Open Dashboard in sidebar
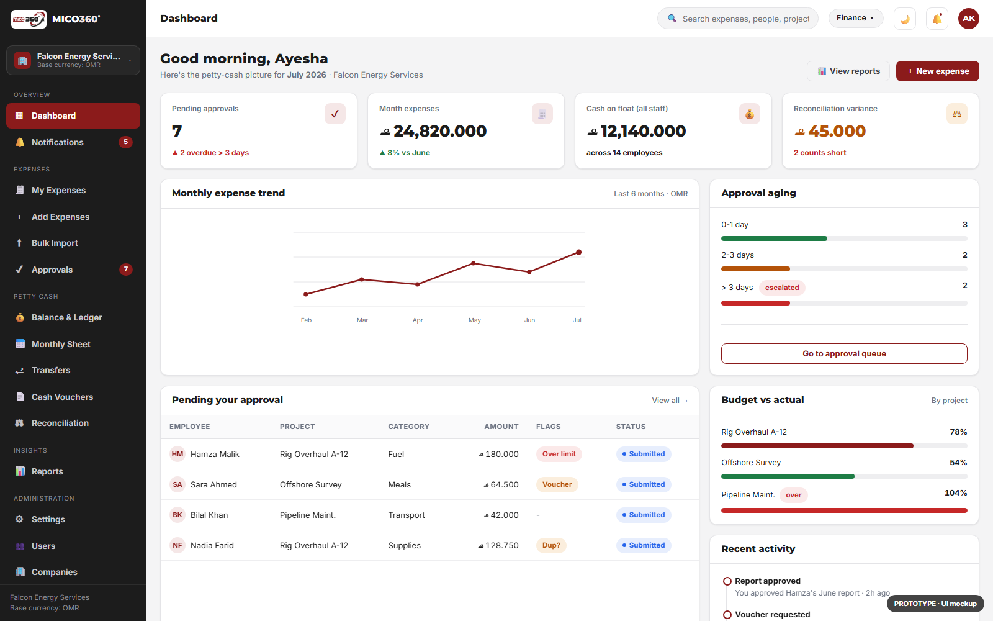The height and width of the screenshot is (621, 993). [73, 116]
